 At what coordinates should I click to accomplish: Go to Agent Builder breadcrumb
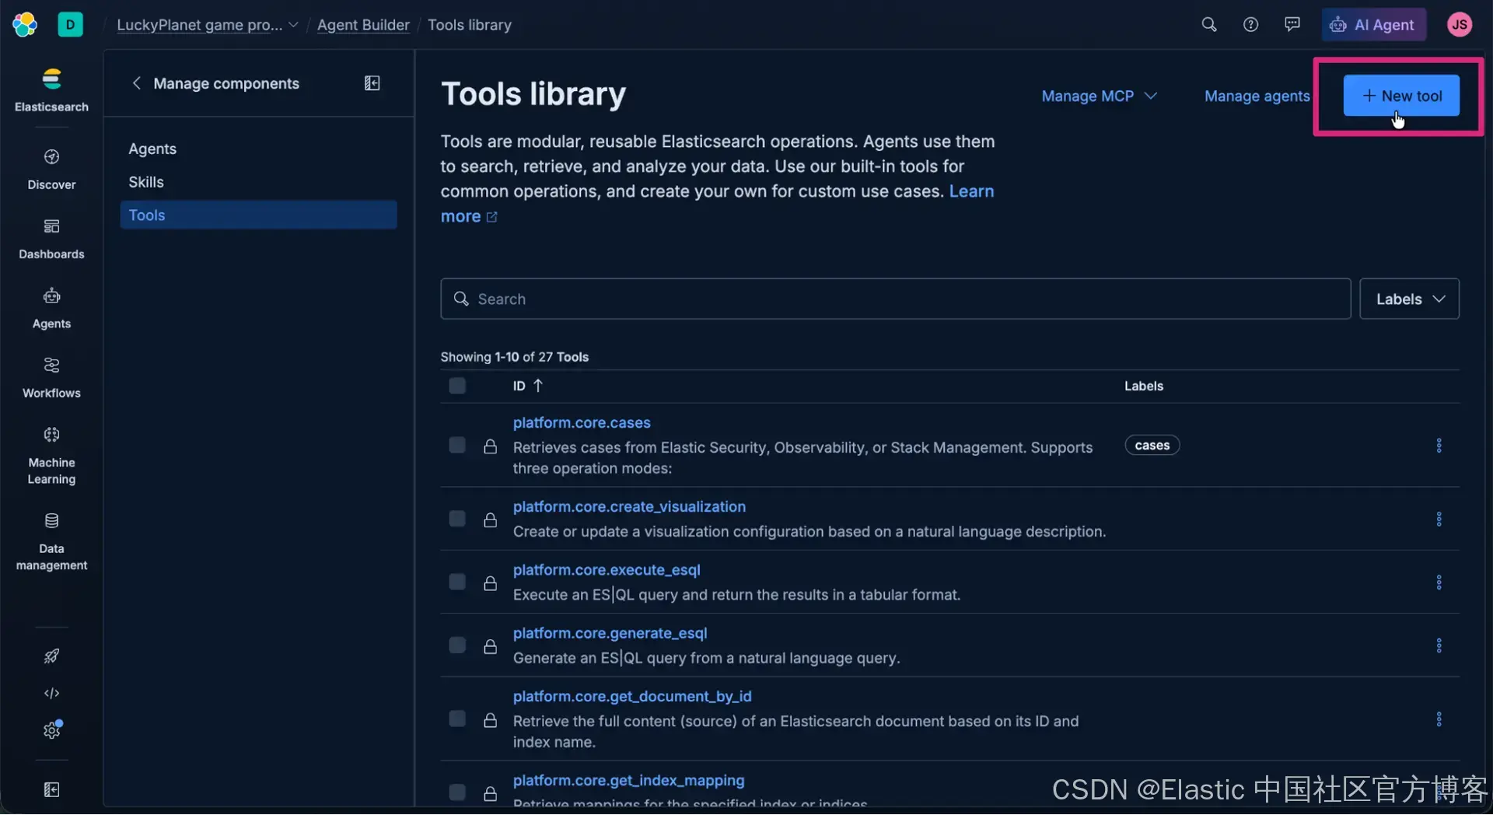363,25
